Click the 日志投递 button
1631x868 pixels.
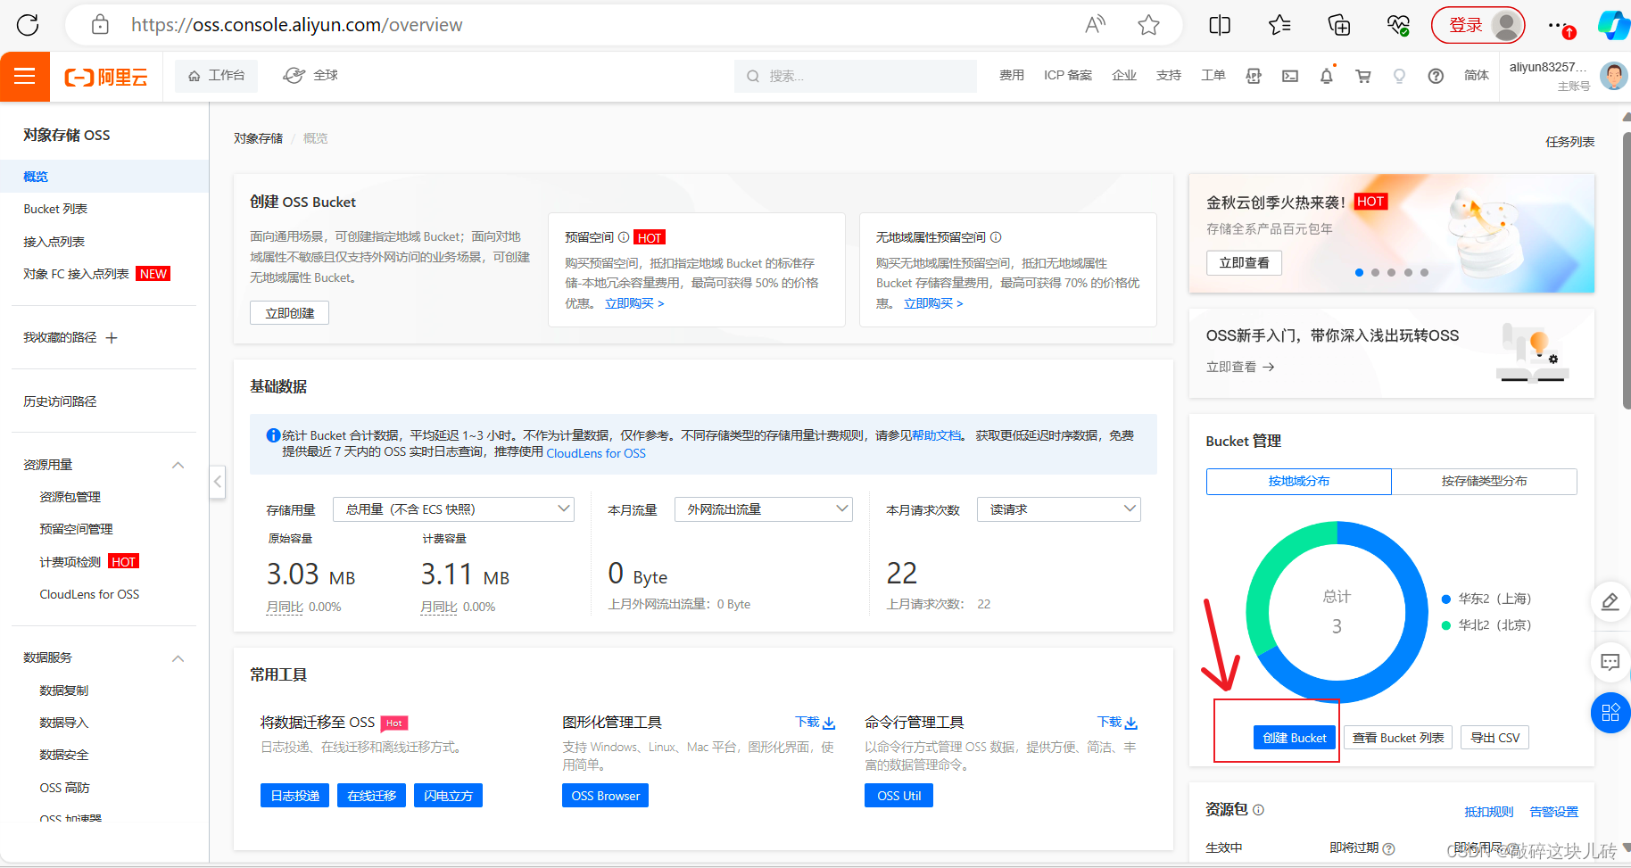pos(295,796)
